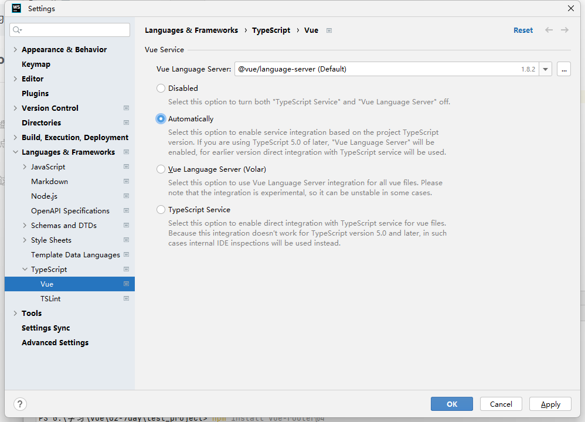Click the project-level marker icon beside the Vue breadcrumb
The image size is (585, 422).
coord(329,30)
